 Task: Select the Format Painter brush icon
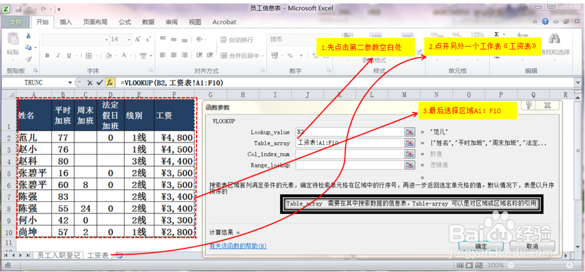click(28, 59)
